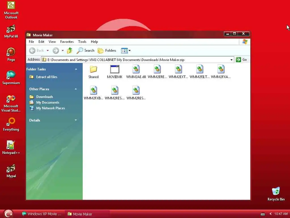Toggle the Folders pane
290x218 pixels.
(x=107, y=51)
